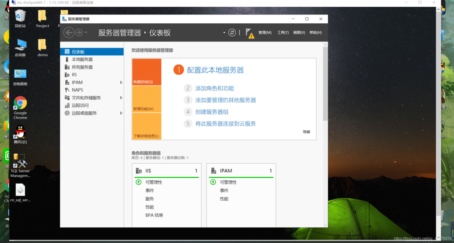Open the cn_sql_ser... disc image file
The image size is (454, 243).
click(20, 193)
